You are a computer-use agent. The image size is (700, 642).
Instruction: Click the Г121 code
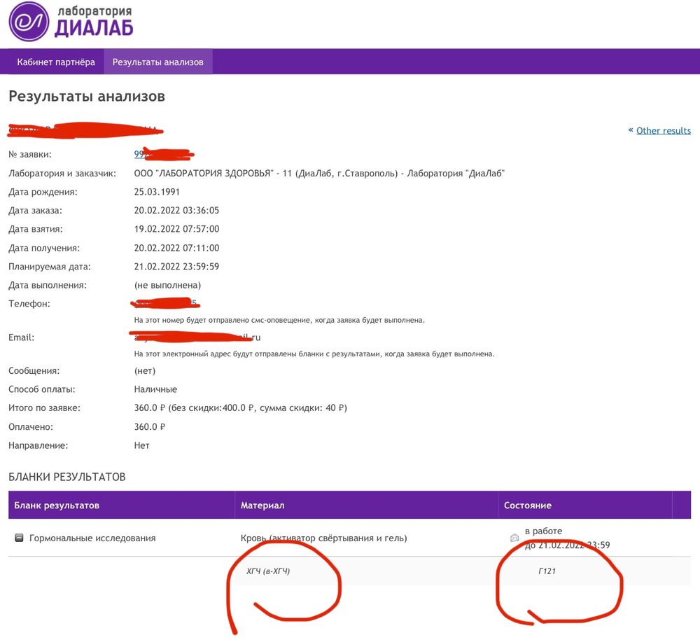547,571
